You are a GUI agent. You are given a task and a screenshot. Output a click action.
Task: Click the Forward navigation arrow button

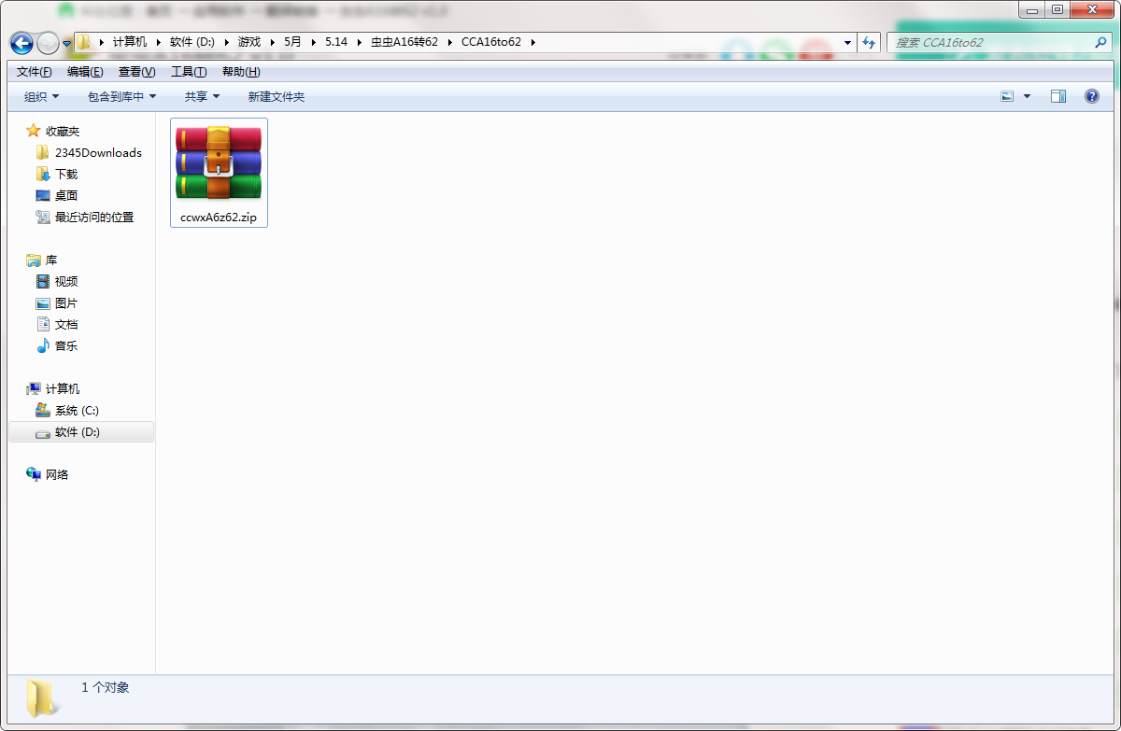click(48, 43)
